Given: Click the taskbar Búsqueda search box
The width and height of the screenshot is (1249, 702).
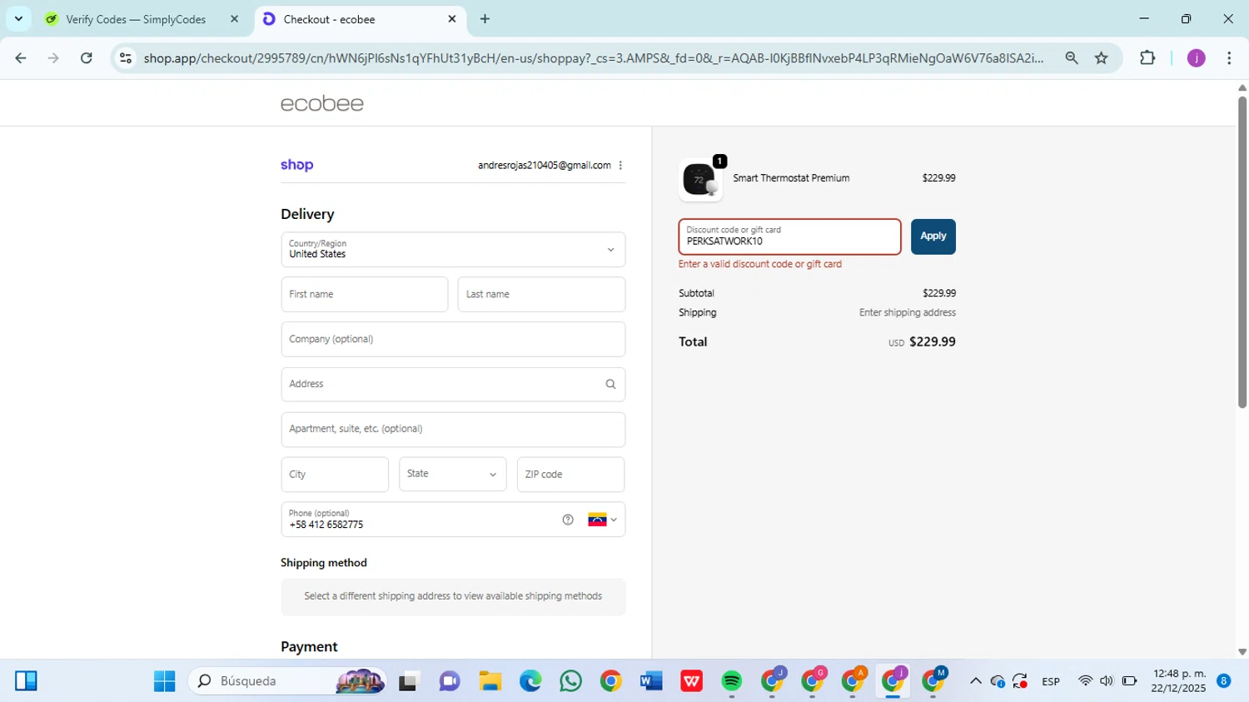Looking at the screenshot, I should point(287,681).
